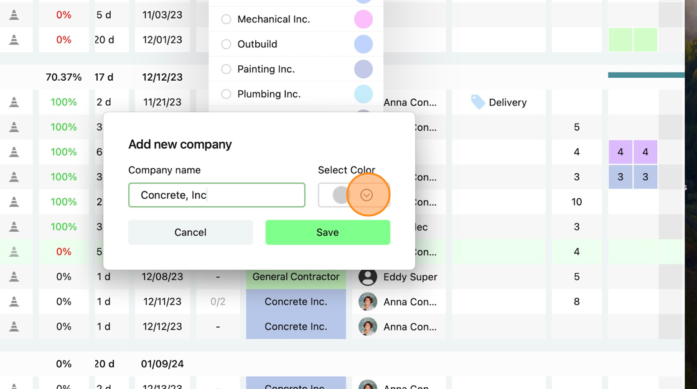Click the Delivery tag icon
This screenshot has width=697, height=389.
pyautogui.click(x=478, y=102)
